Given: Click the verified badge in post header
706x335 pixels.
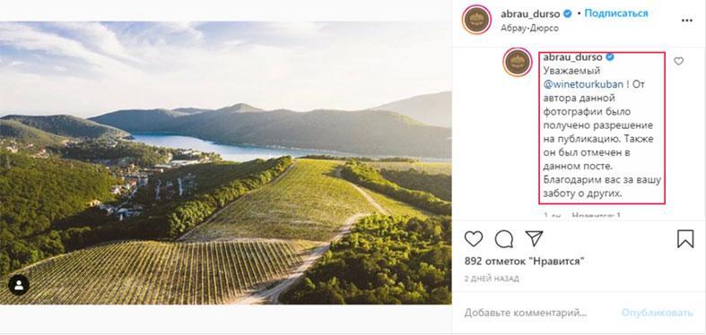Looking at the screenshot, I should tap(568, 14).
